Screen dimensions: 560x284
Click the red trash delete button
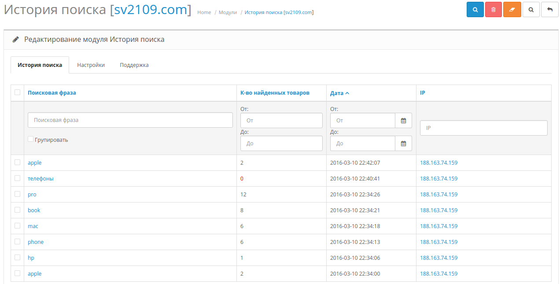pos(494,10)
